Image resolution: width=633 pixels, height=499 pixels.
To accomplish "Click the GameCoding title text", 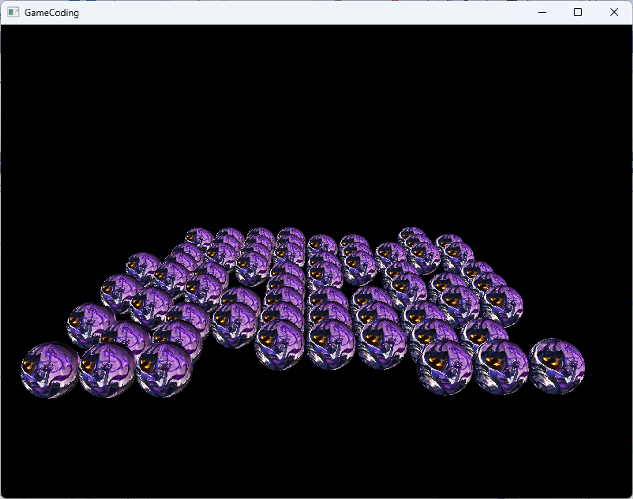I will click(52, 13).
